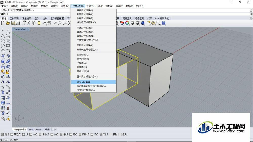Open the 文件(F) menu
This screenshot has width=253, height=142.
click(5, 6)
